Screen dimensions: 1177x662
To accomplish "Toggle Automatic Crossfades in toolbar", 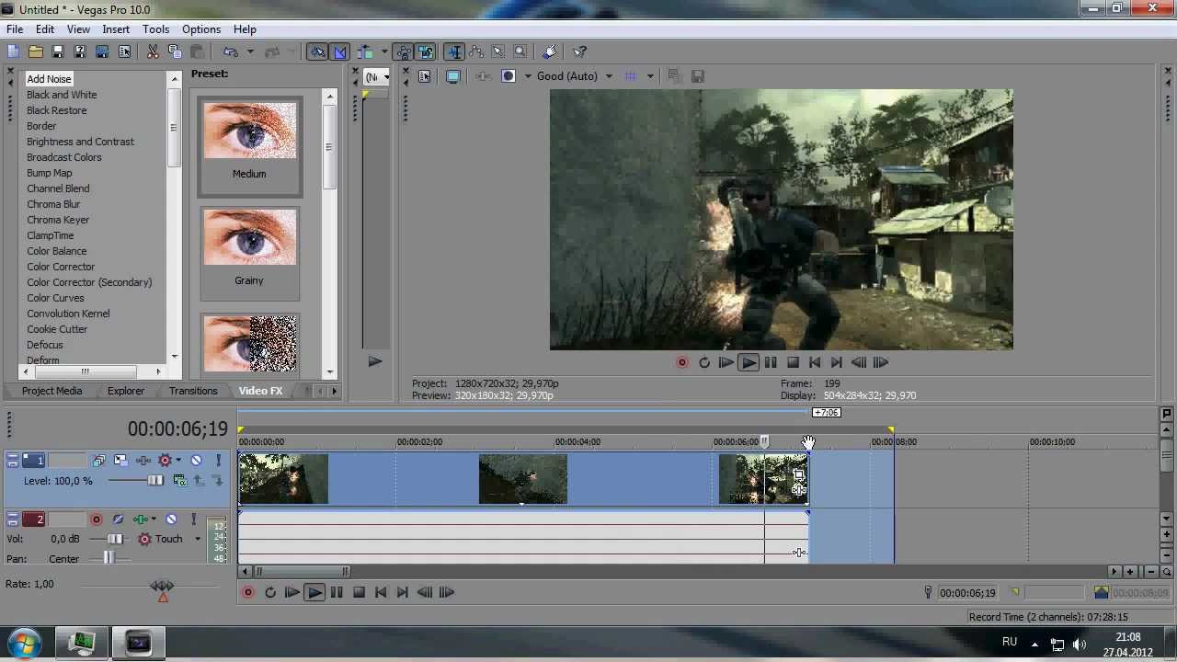I will [339, 52].
